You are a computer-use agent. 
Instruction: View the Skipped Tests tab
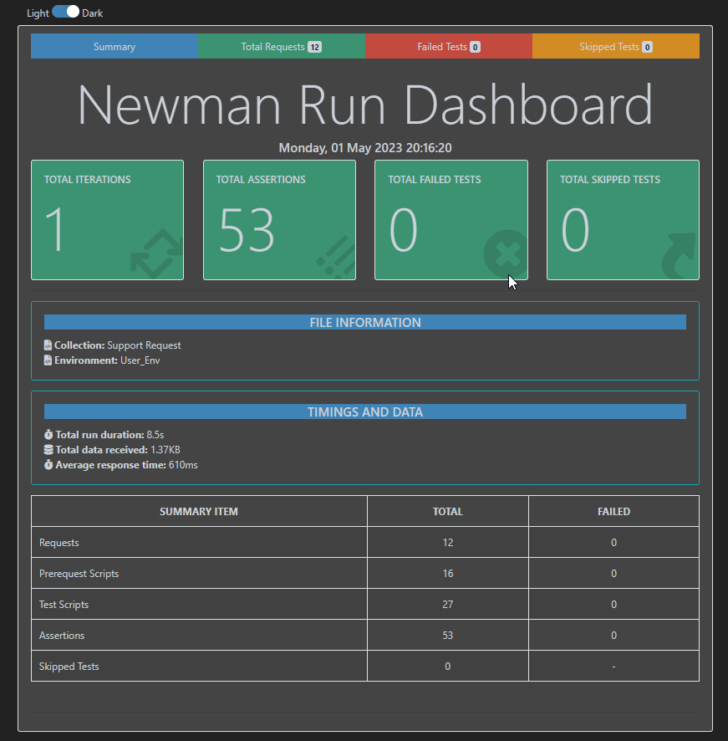pyautogui.click(x=615, y=46)
